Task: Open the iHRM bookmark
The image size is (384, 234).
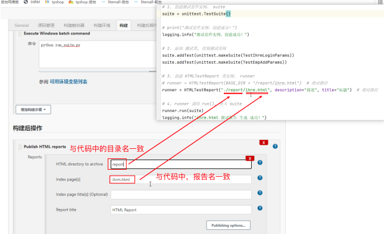Action: [32, 2]
